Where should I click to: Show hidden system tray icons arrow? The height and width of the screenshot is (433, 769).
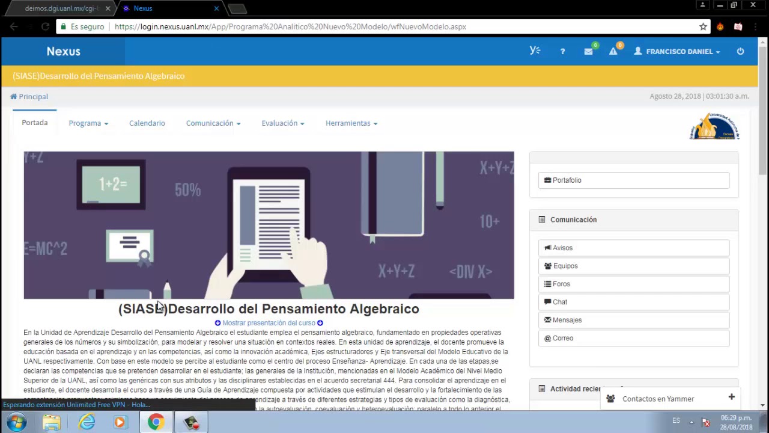pyautogui.click(x=691, y=422)
